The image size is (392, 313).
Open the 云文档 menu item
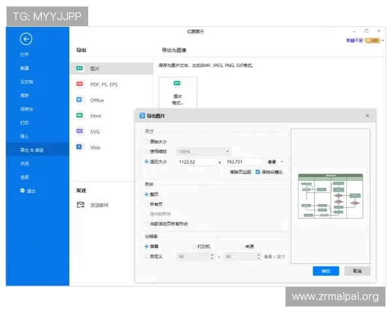[x=27, y=82]
